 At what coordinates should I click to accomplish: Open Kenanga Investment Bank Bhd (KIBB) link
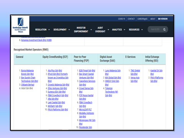tap(36, 40)
